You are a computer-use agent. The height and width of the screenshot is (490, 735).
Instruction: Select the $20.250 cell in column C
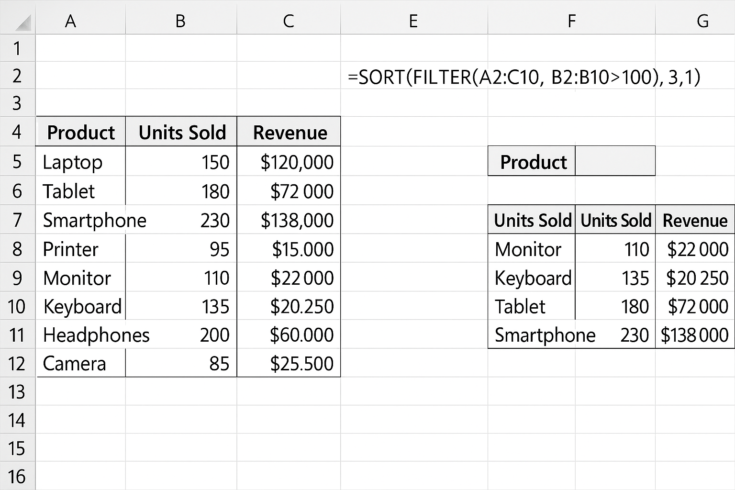pos(289,306)
